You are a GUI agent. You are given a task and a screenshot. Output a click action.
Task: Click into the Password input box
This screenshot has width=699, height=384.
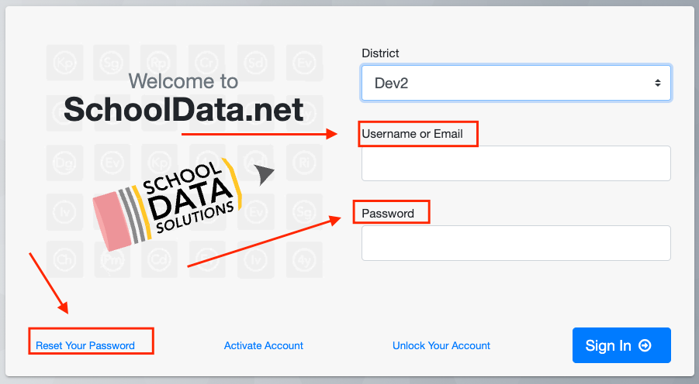pyautogui.click(x=516, y=243)
